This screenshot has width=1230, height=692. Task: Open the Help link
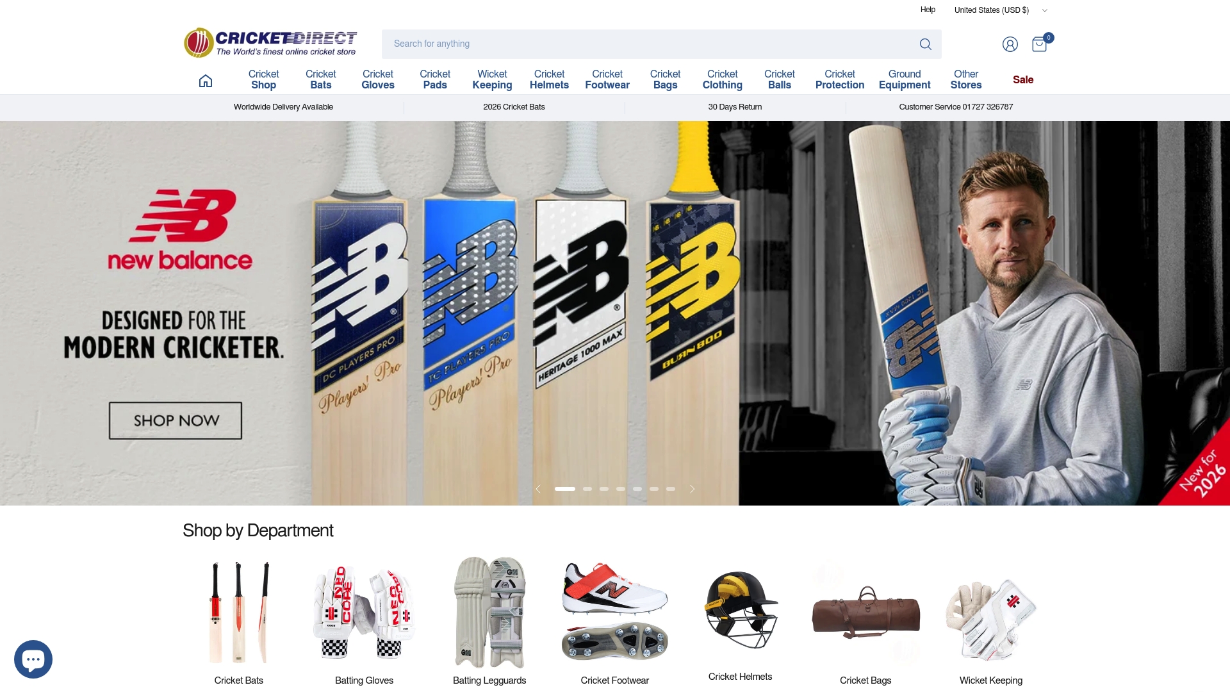click(x=928, y=10)
